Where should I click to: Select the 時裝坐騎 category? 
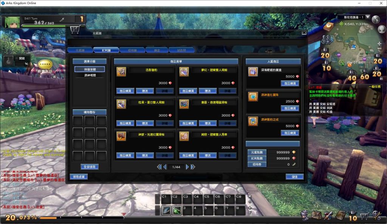point(89,69)
